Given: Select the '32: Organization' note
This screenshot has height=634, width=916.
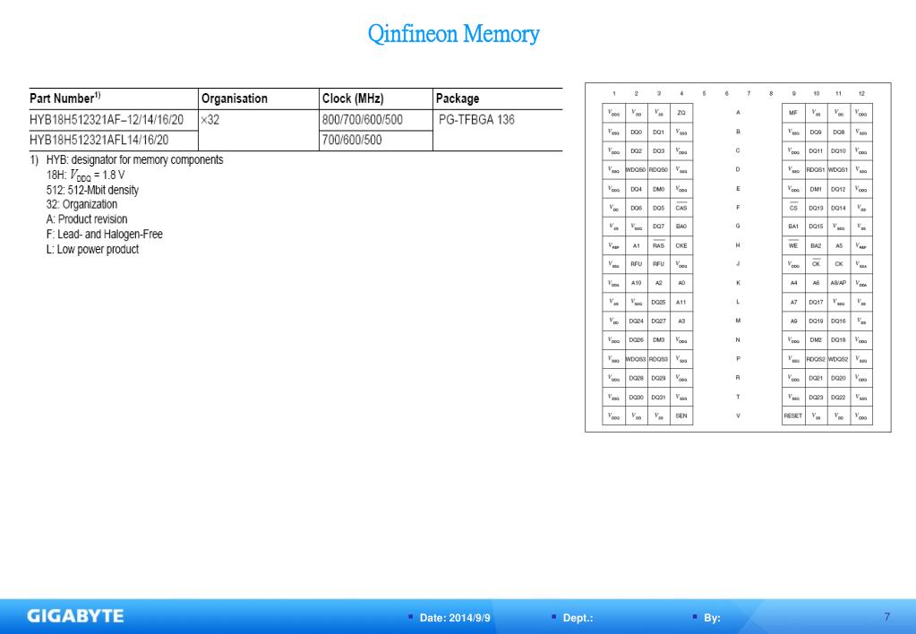Looking at the screenshot, I should [x=81, y=204].
